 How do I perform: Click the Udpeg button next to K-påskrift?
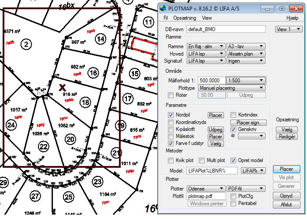(216, 130)
